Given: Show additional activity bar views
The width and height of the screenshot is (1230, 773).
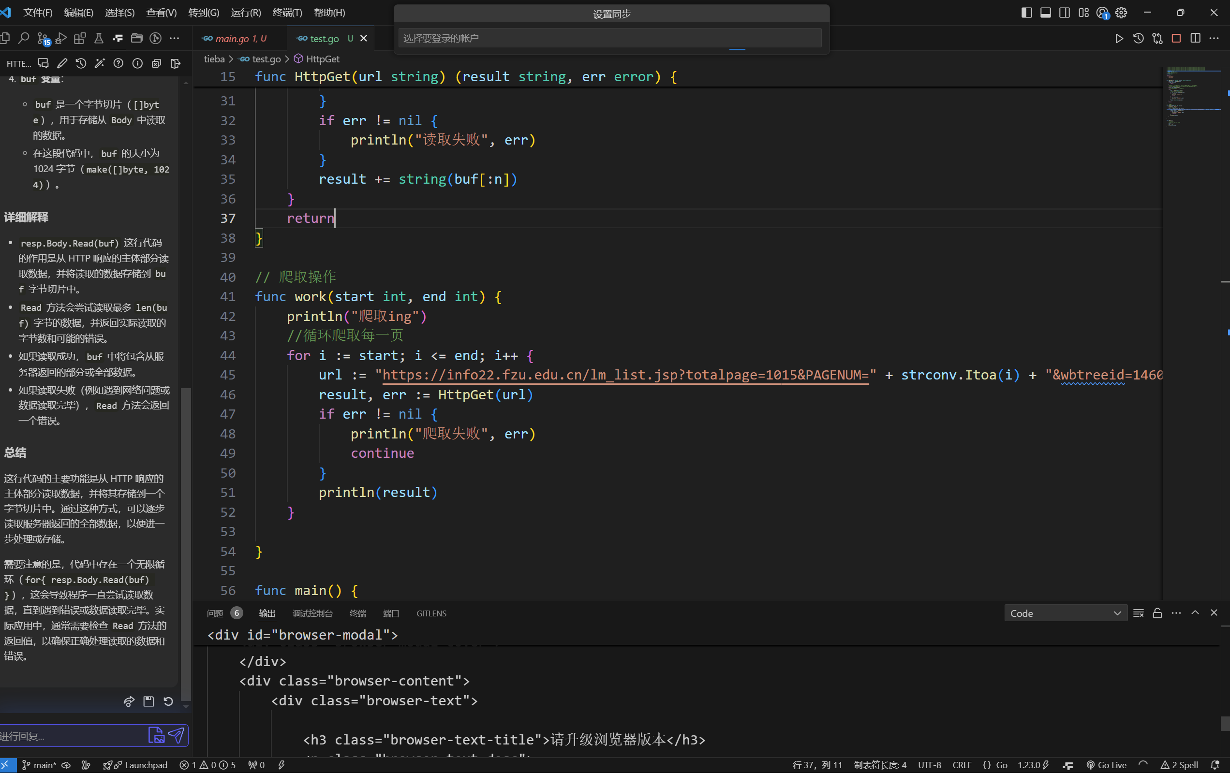Looking at the screenshot, I should [x=175, y=38].
